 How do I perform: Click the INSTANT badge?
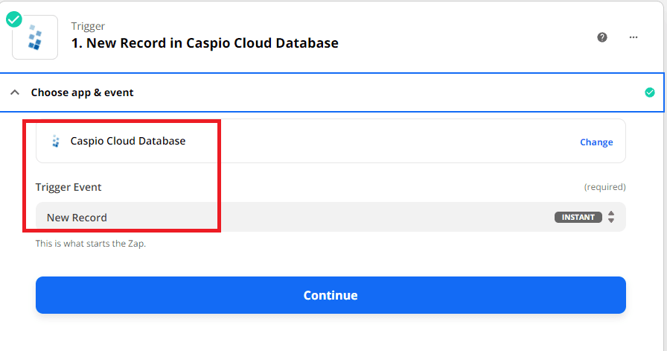(x=578, y=218)
